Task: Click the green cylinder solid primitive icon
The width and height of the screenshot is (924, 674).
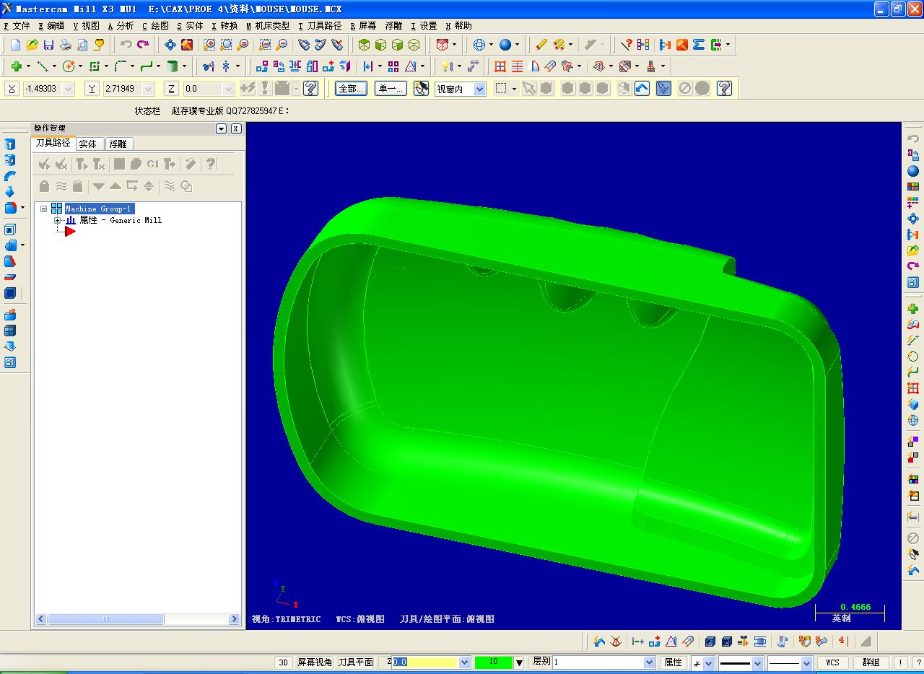Action: 173,66
